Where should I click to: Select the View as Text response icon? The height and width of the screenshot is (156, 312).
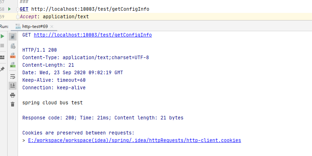coord(13,37)
